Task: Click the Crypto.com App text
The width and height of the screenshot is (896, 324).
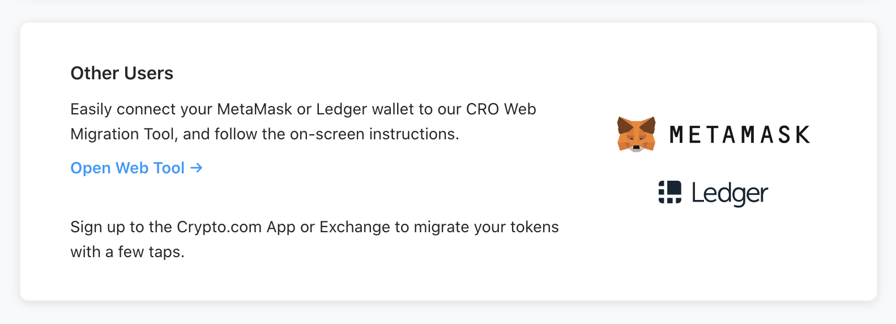Action: (x=236, y=227)
